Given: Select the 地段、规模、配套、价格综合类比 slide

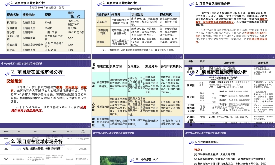Looking at the screenshot, I should point(45,147).
